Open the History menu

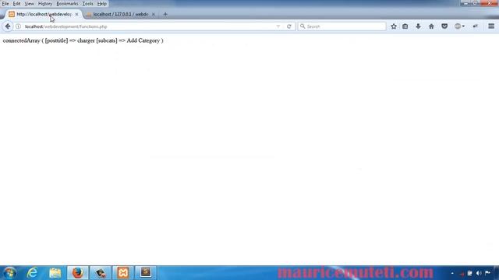(45, 4)
